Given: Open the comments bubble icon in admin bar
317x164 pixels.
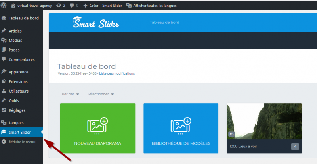Looking at the screenshot, I should (x=72, y=6).
